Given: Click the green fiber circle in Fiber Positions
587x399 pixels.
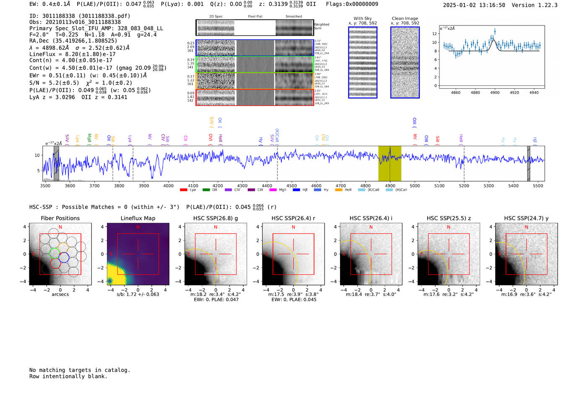Looking at the screenshot, I should pyautogui.click(x=55, y=252).
